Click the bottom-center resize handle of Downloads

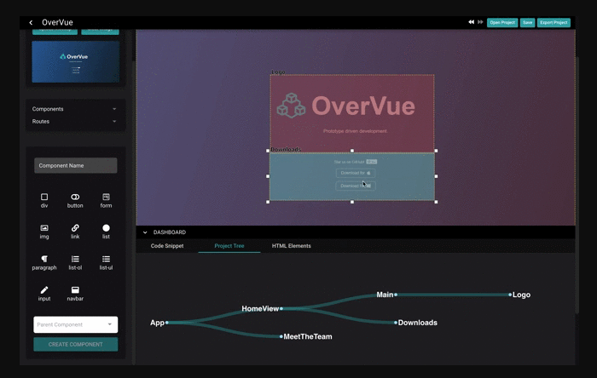click(352, 202)
